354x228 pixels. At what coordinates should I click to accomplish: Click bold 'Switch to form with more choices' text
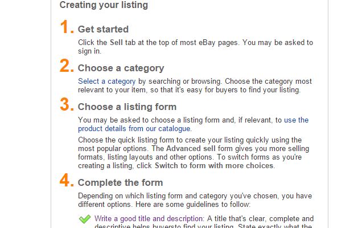tap(214, 165)
